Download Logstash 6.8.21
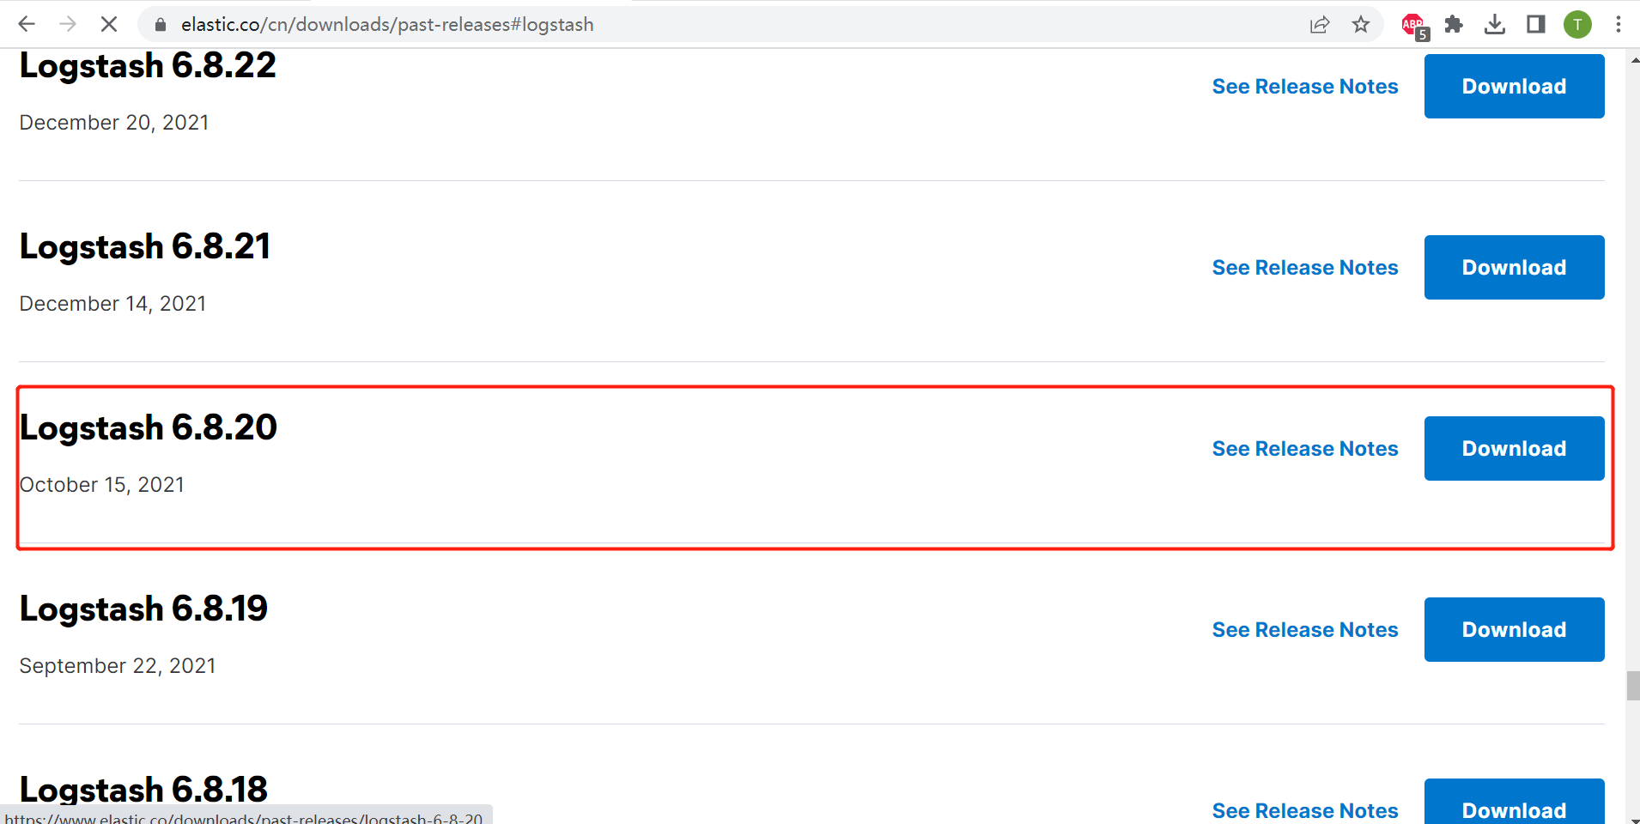 pos(1514,267)
